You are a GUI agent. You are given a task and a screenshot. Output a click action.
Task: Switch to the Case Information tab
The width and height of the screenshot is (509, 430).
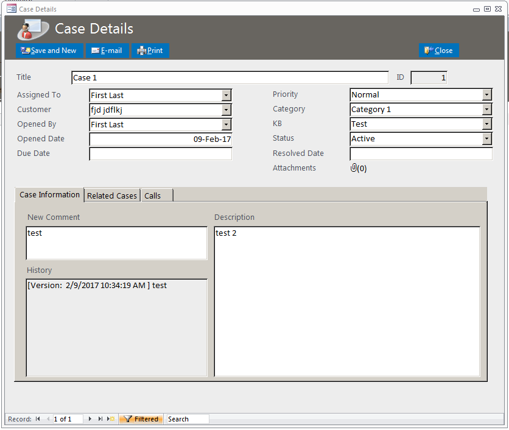(x=49, y=195)
